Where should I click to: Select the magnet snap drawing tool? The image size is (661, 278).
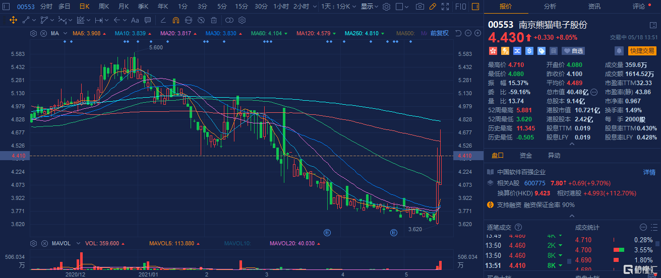click(175, 20)
